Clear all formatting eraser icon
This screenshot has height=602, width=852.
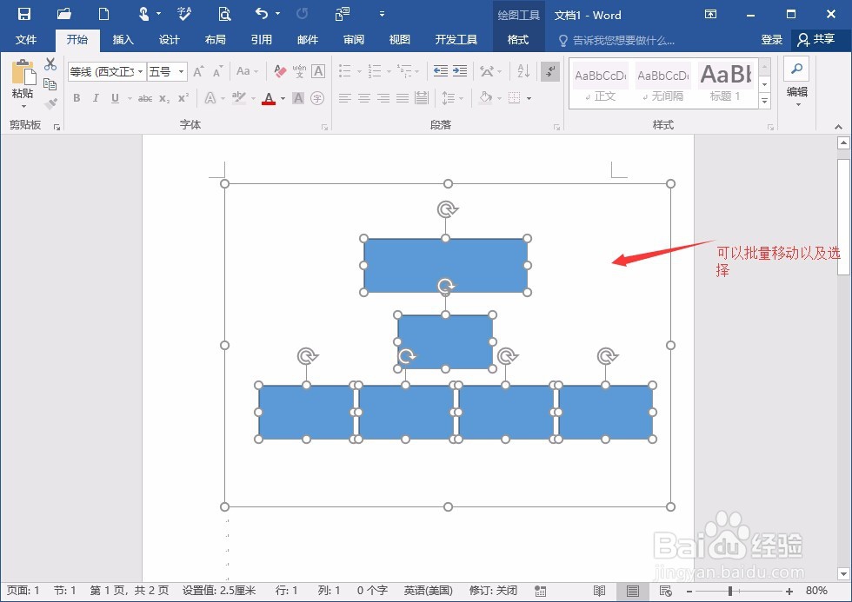280,71
